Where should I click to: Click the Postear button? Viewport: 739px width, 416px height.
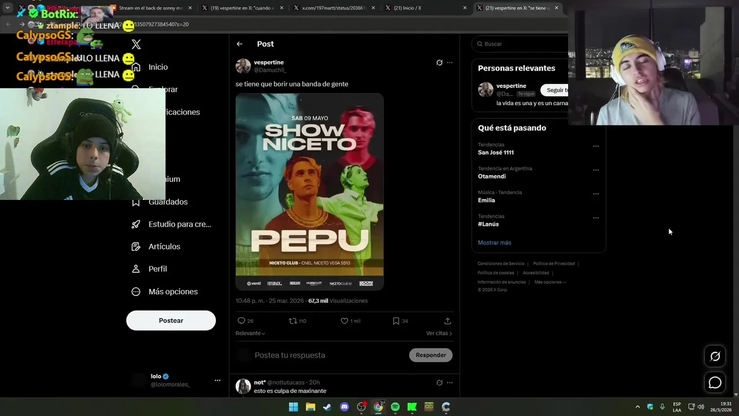(171, 321)
